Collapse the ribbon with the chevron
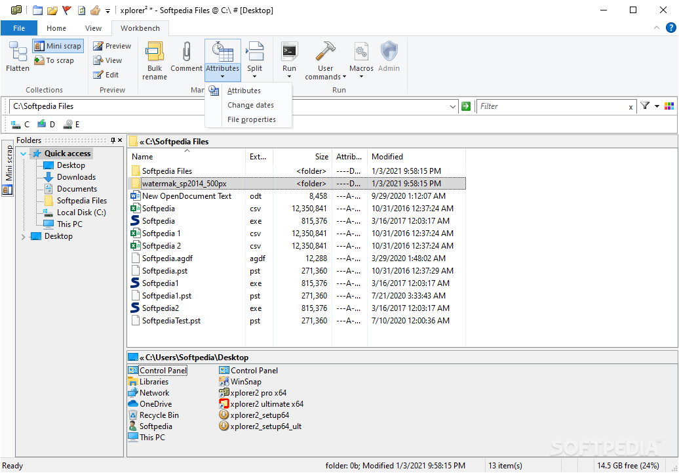This screenshot has width=679, height=473. pos(657,28)
